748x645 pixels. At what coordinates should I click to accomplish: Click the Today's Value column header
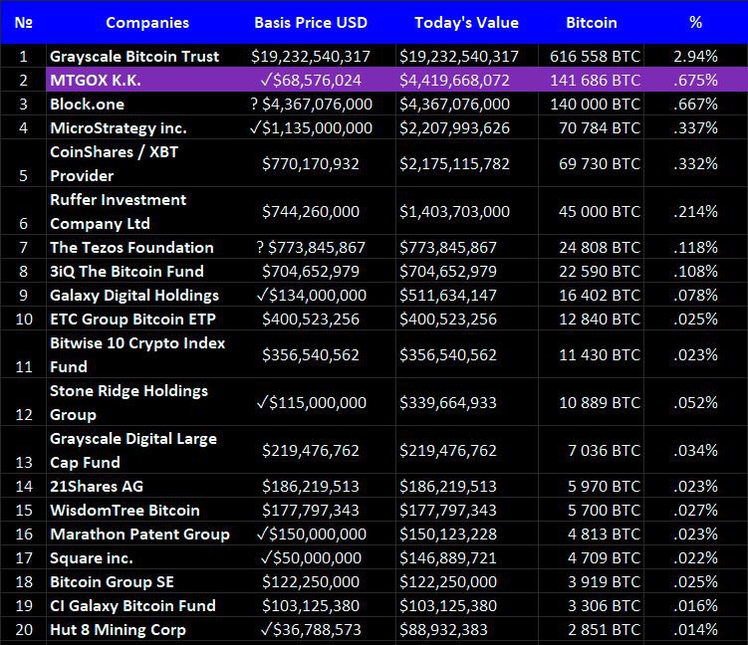466,23
